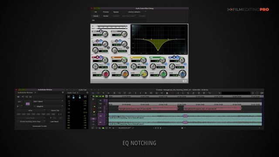Select the yellow notch node on EQ graph

point(158,50)
